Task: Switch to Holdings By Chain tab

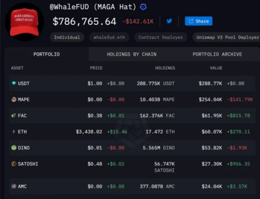Action: pos(131,54)
